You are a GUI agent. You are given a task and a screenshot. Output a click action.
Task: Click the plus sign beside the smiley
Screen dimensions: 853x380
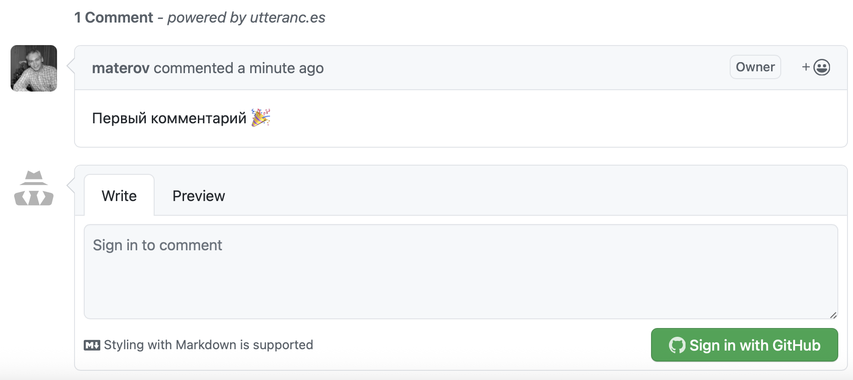coord(806,67)
